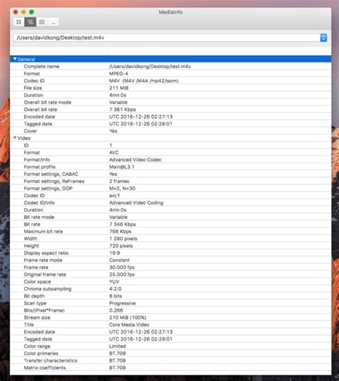Click the Main@L3.1 value
The height and width of the screenshot is (381, 339).
[122, 167]
